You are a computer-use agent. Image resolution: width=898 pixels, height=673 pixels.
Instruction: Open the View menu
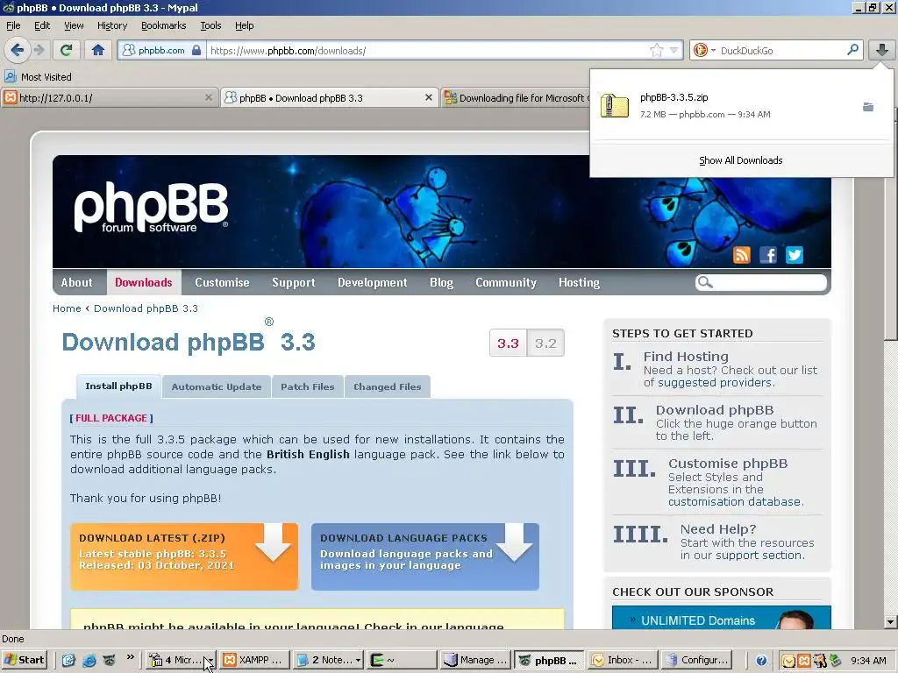click(74, 25)
